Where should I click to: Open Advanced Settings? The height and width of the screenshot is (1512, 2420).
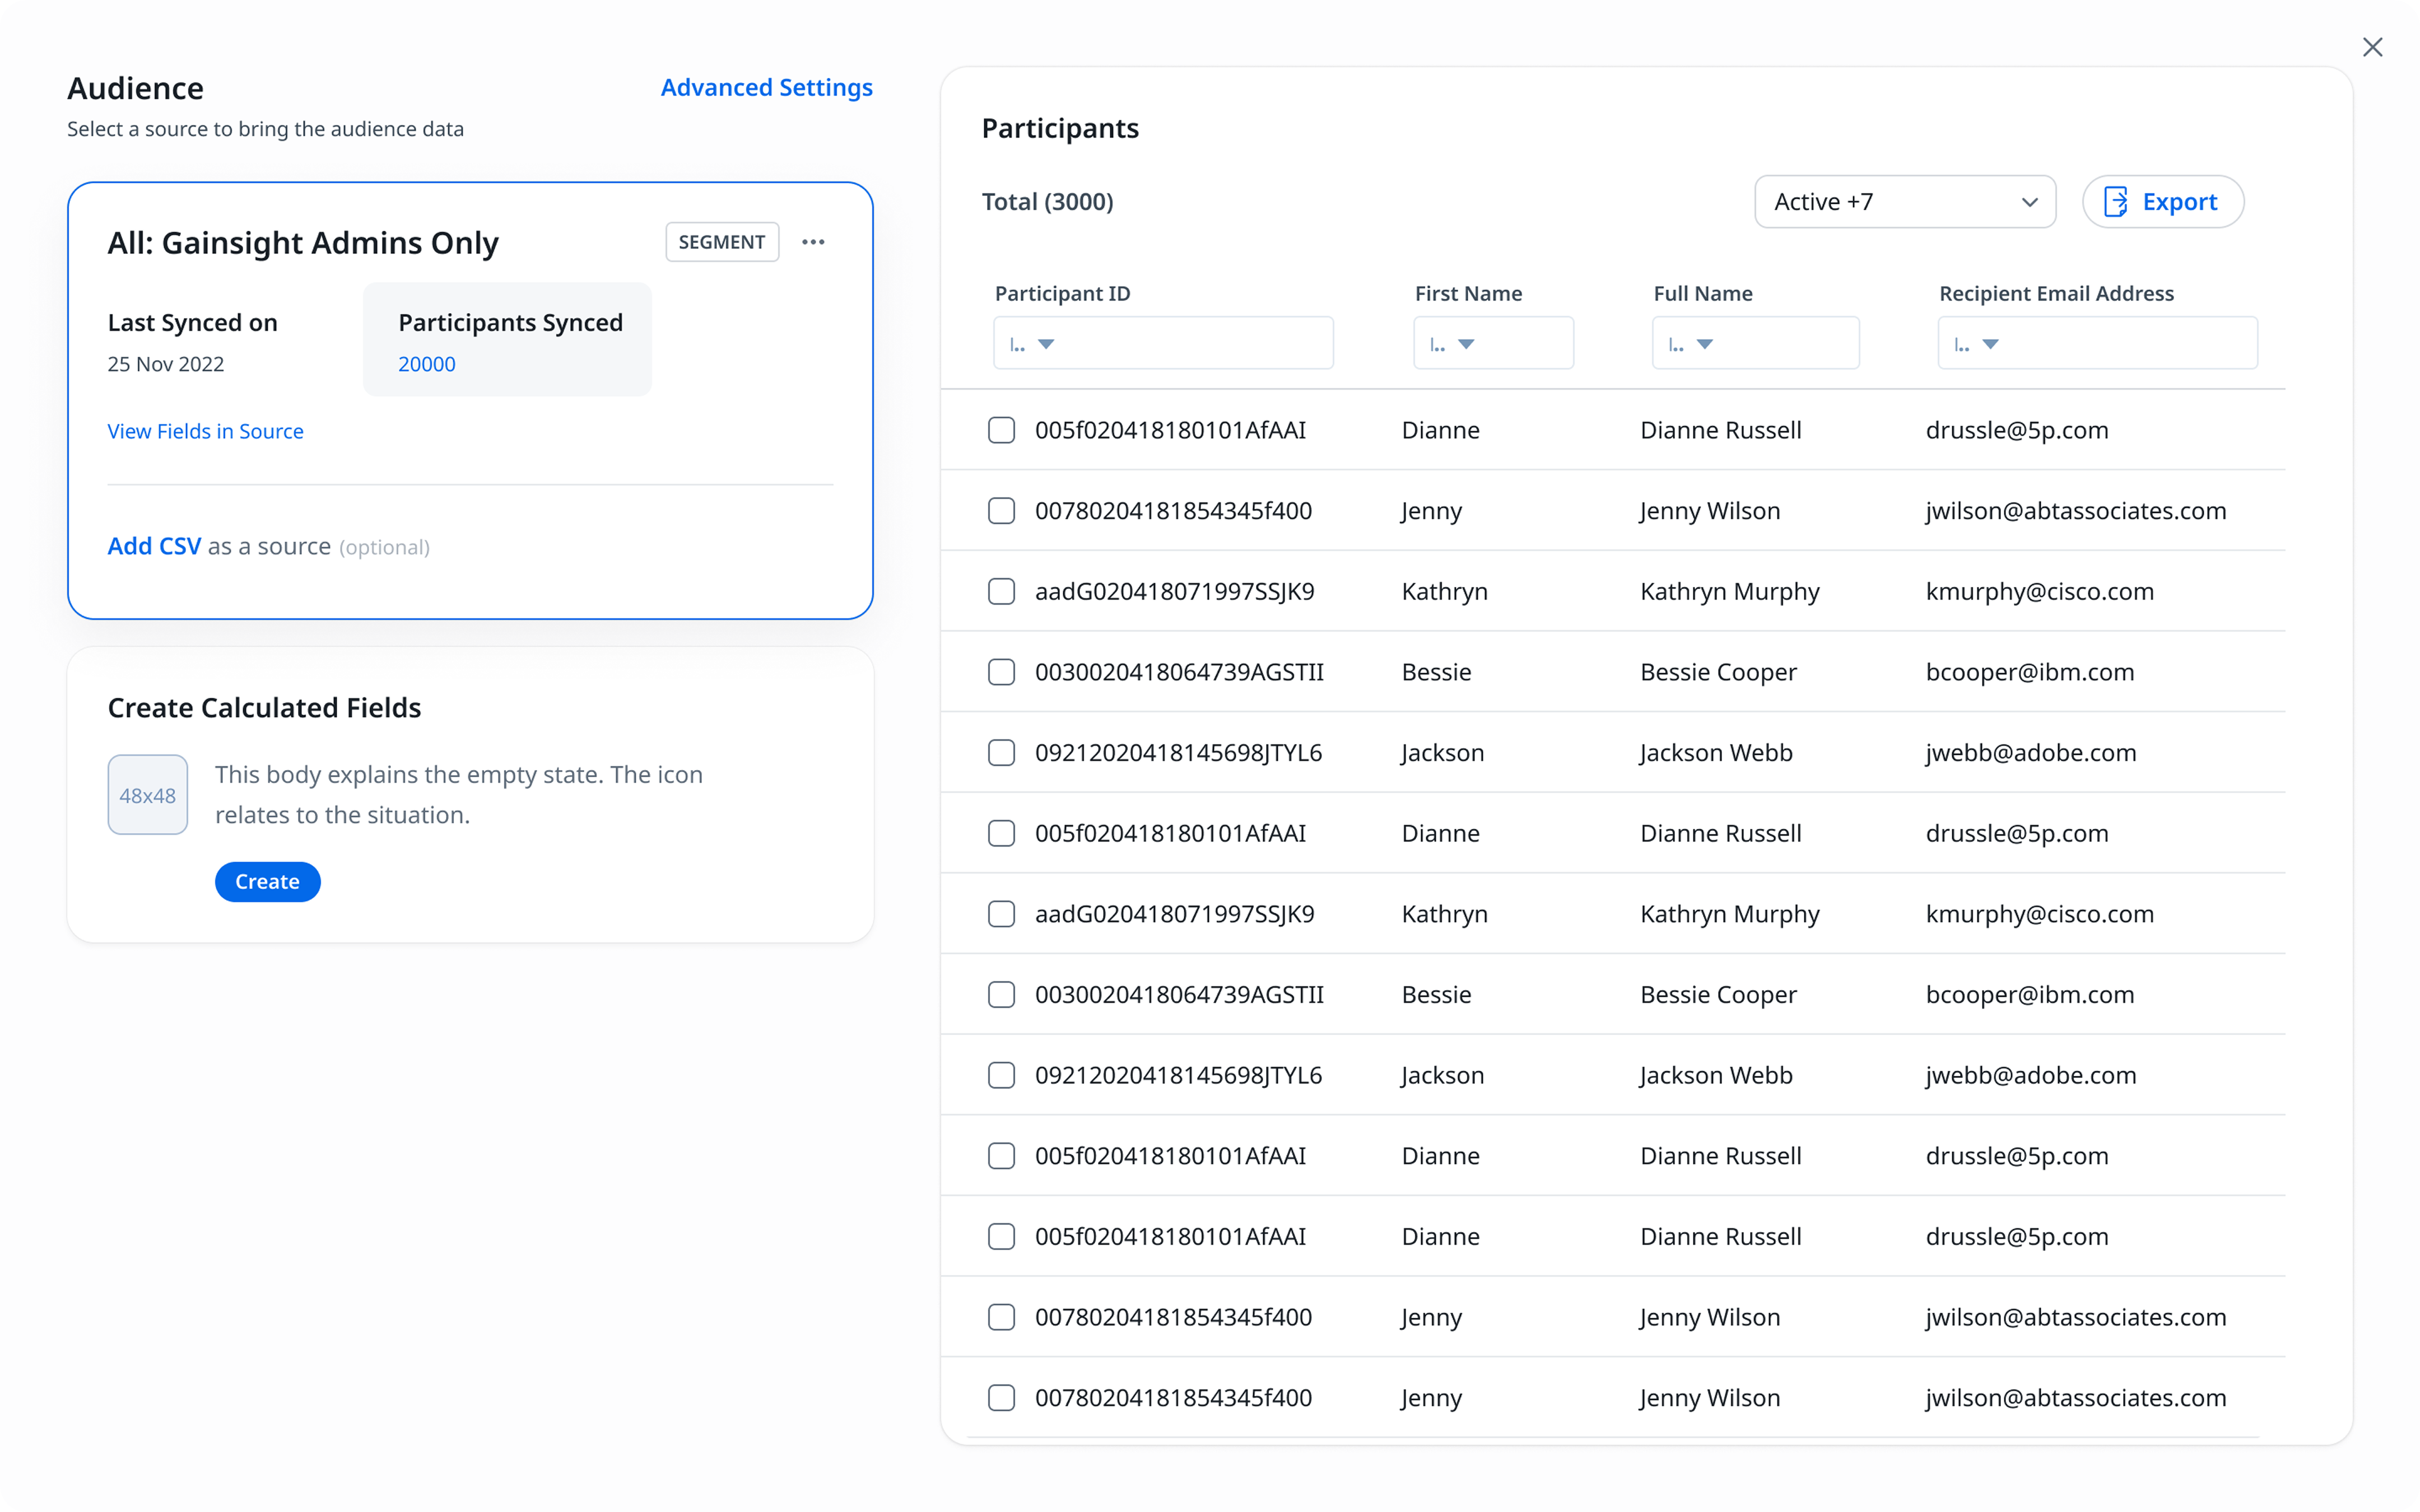coord(766,87)
